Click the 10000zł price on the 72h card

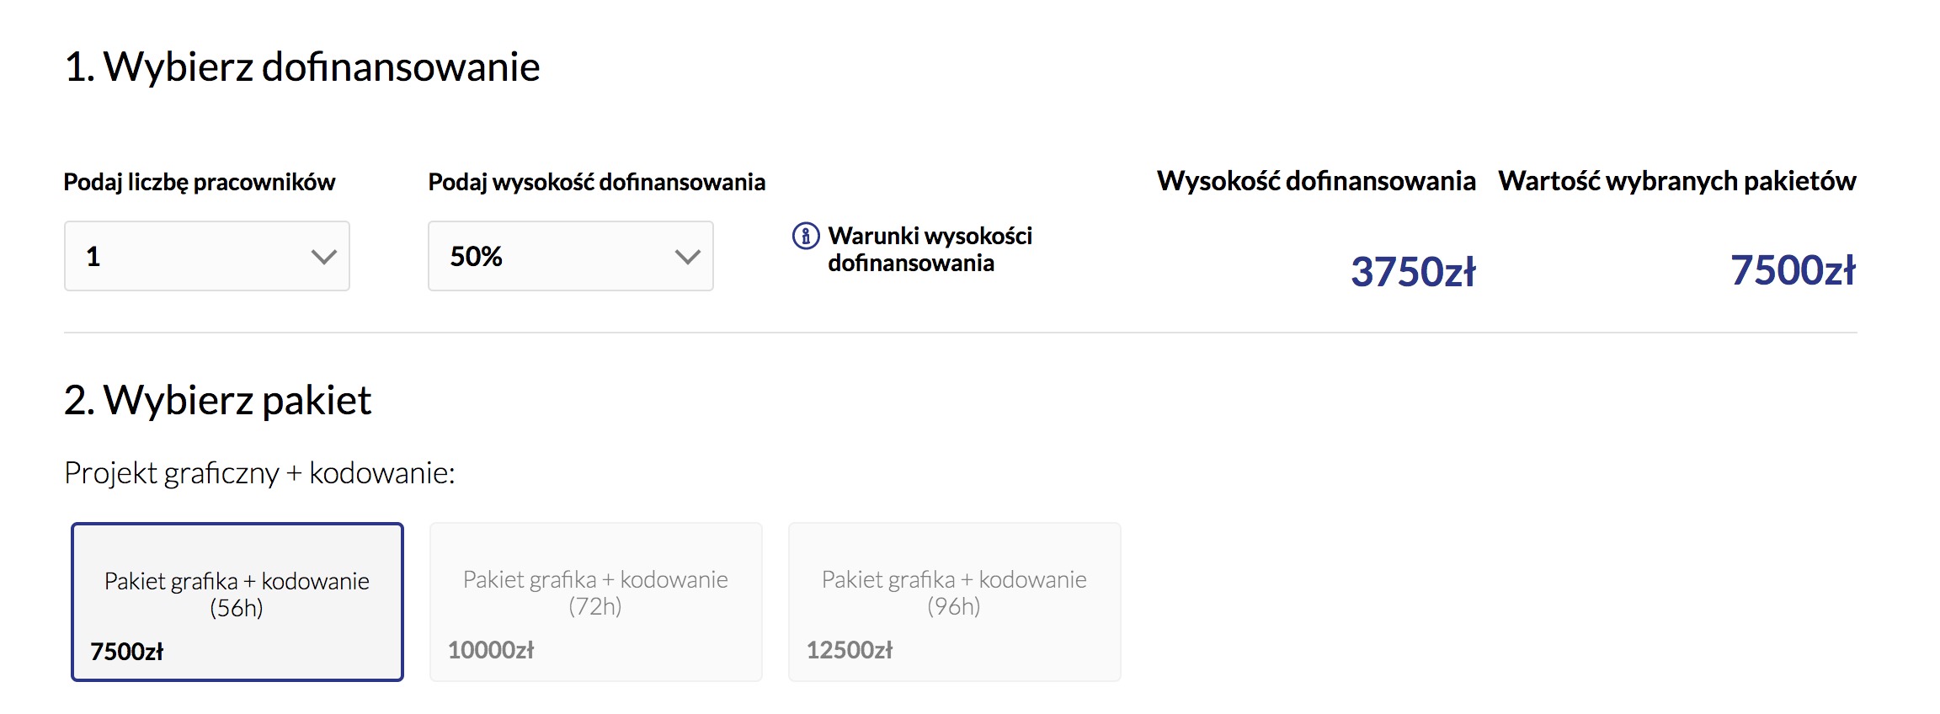click(491, 650)
